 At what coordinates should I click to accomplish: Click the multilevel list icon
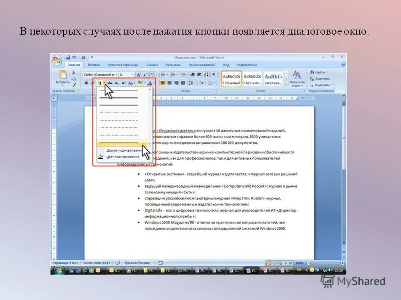pyautogui.click(x=183, y=75)
